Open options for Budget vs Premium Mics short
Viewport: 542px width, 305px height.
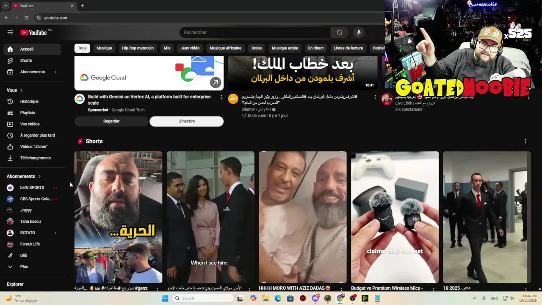[x=433, y=289]
